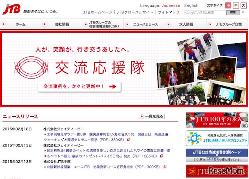The width and height of the screenshot is (249, 179).
Task: Focus the Google custom search field
Action: click(205, 12)
